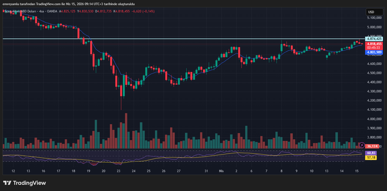Select the 4.874,425 horizontal line price label
The width and height of the screenshot is (387, 191).
[x=374, y=39]
